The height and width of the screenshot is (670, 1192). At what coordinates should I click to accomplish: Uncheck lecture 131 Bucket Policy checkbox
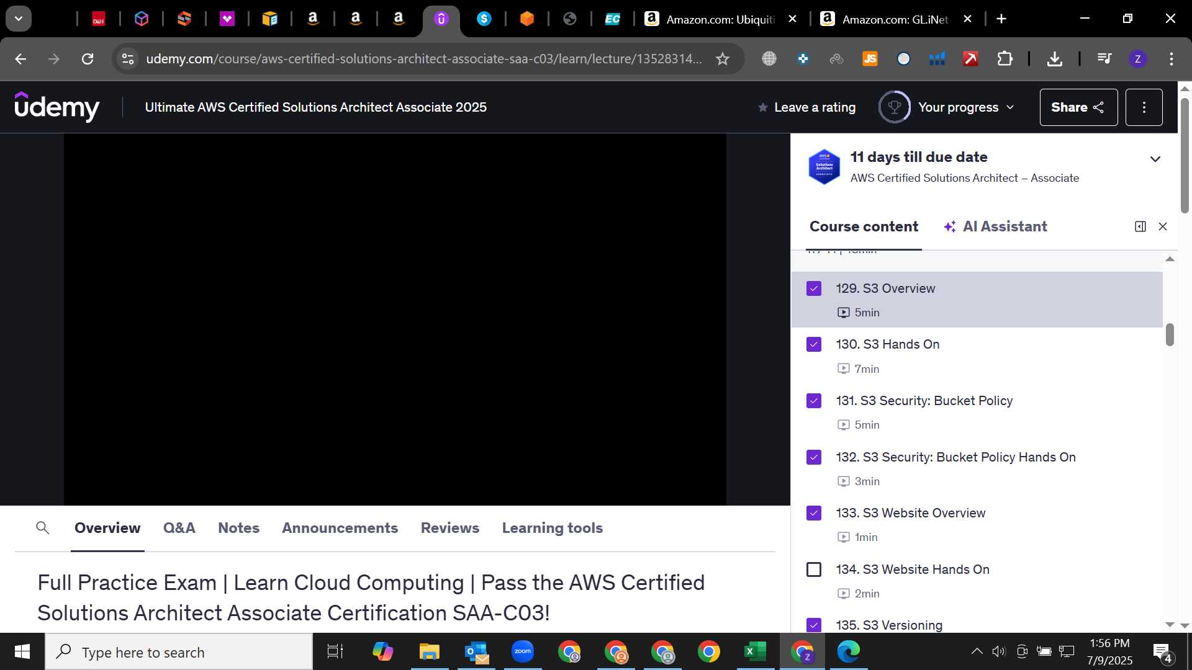tap(813, 401)
